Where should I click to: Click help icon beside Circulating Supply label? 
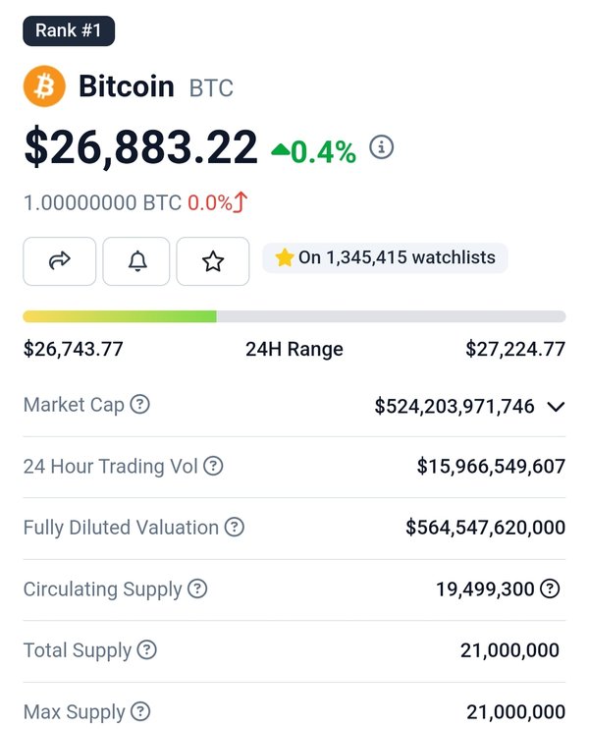[197, 589]
